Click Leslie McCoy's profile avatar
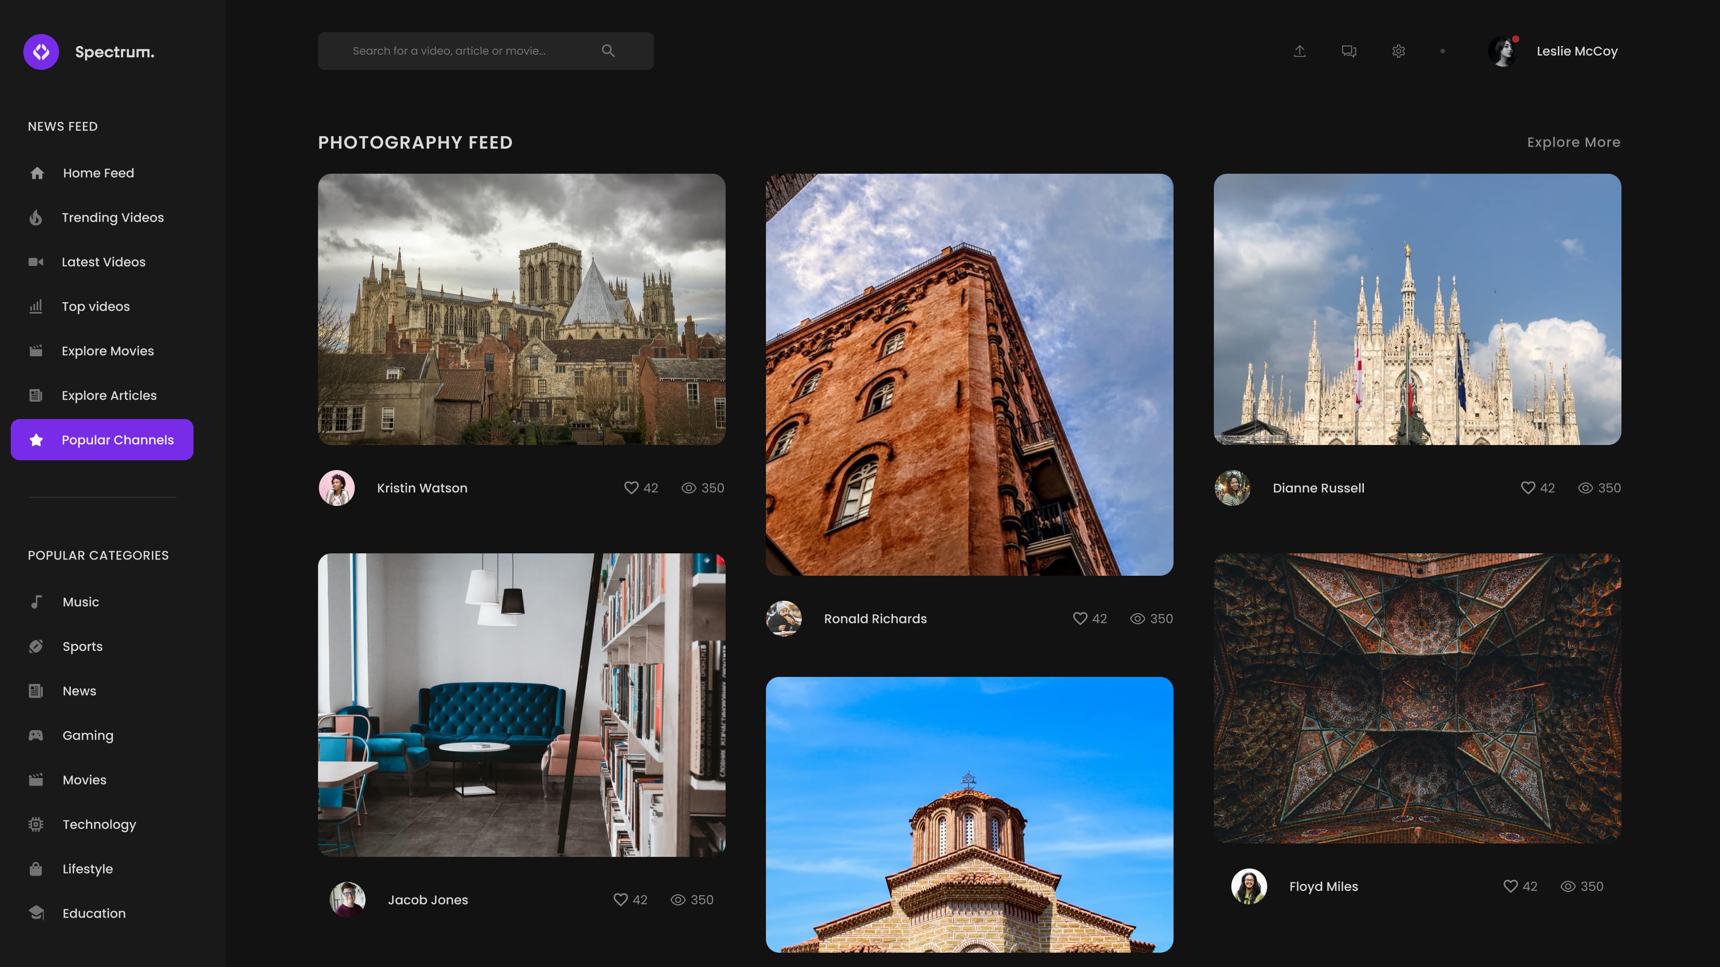The width and height of the screenshot is (1720, 967). pyautogui.click(x=1505, y=51)
